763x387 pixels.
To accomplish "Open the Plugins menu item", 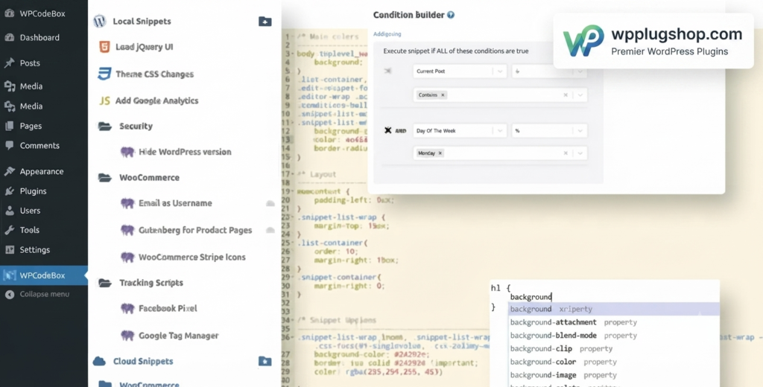I will coord(33,191).
